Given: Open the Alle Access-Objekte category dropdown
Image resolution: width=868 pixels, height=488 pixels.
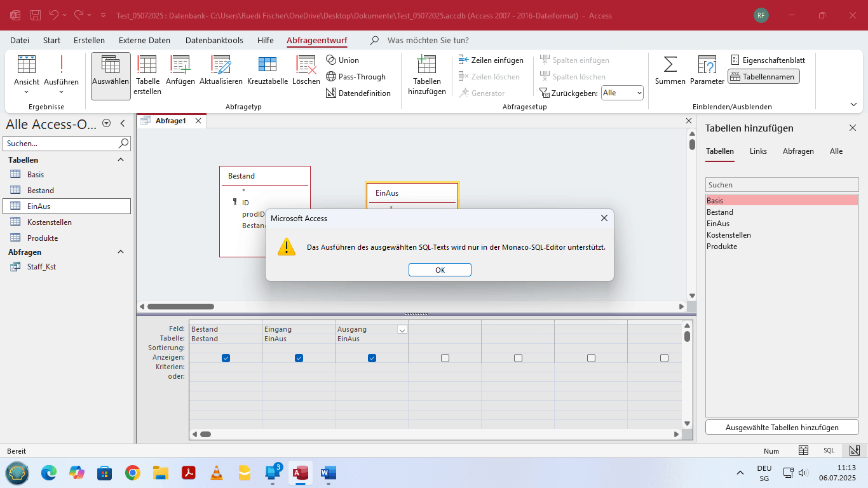Looking at the screenshot, I should (x=106, y=124).
